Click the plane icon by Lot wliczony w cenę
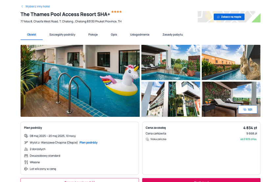 (x=26, y=169)
